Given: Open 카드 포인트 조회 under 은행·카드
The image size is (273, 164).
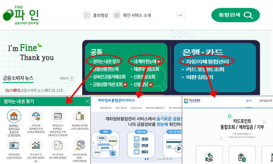Looking at the screenshot, I should 205,69.
